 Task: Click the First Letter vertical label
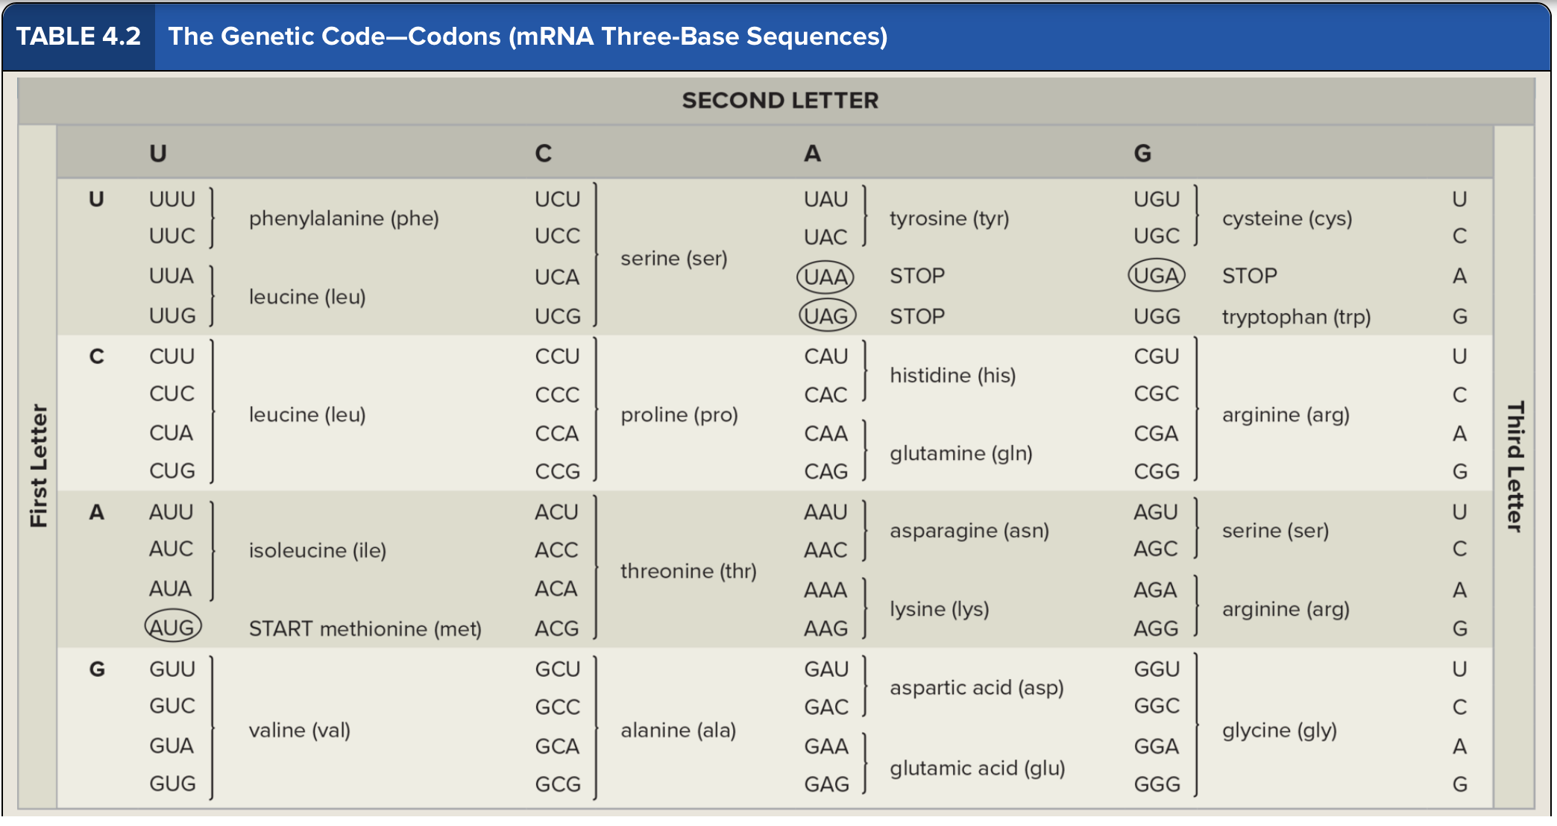click(x=39, y=466)
